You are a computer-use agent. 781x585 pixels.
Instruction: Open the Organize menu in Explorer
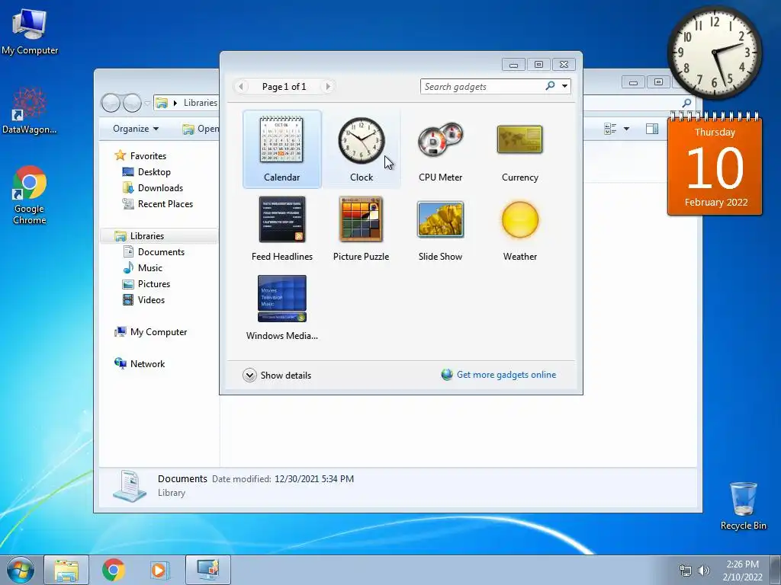[x=136, y=129]
